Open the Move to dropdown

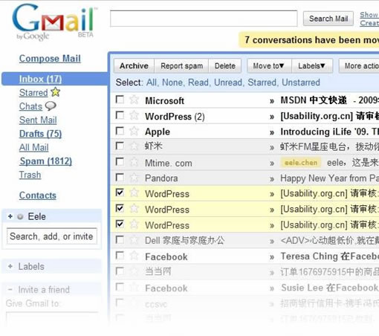pyautogui.click(x=269, y=66)
